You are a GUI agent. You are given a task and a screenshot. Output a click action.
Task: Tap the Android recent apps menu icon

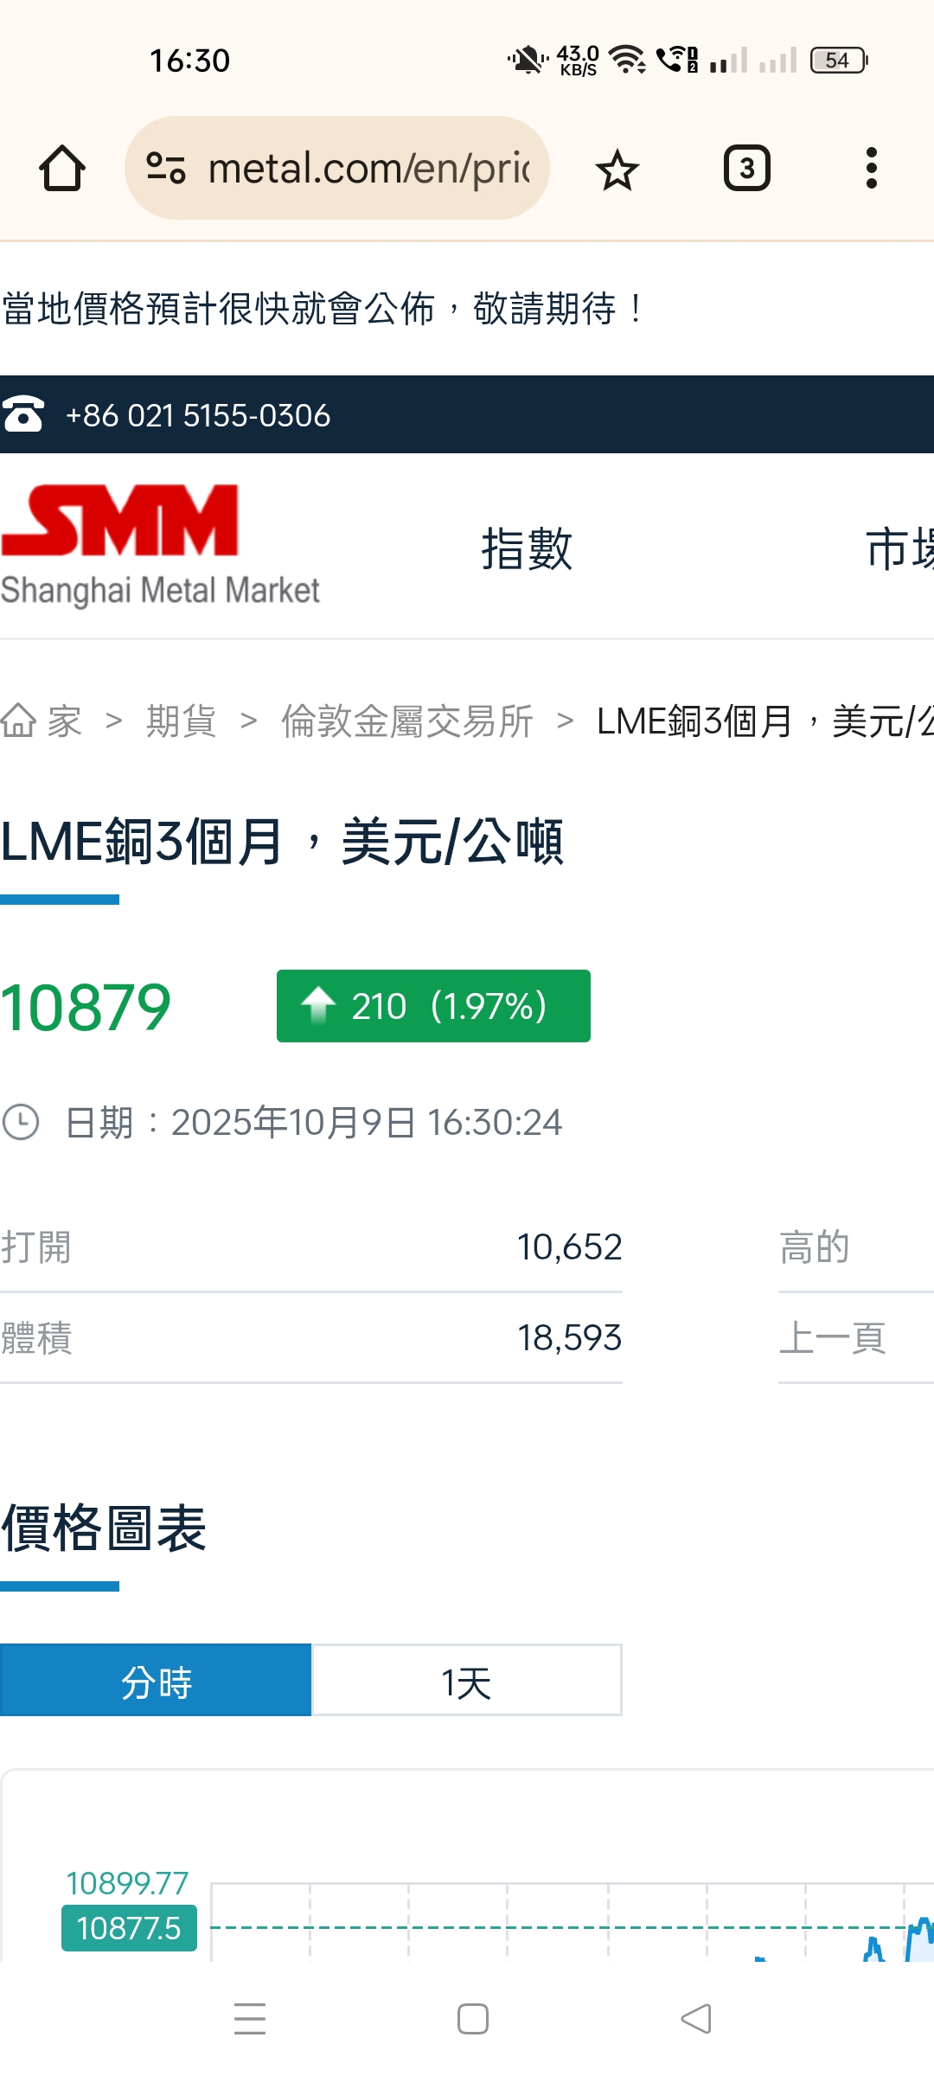[250, 2019]
